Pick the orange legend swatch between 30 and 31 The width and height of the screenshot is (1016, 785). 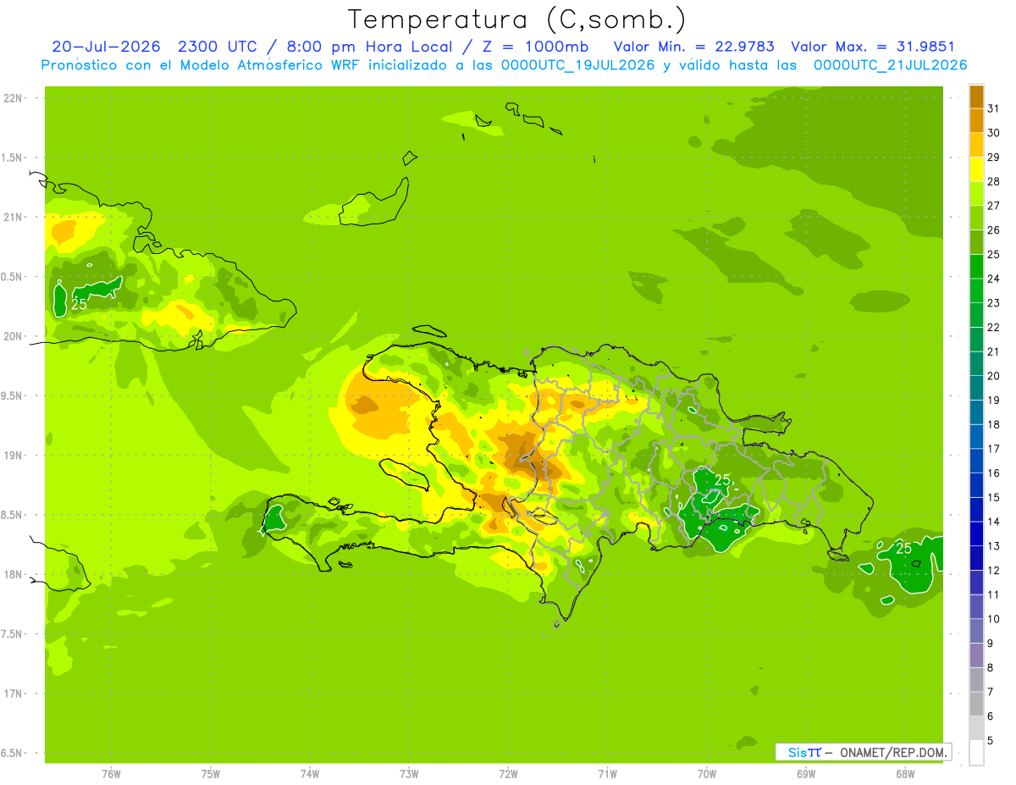pyautogui.click(x=976, y=119)
